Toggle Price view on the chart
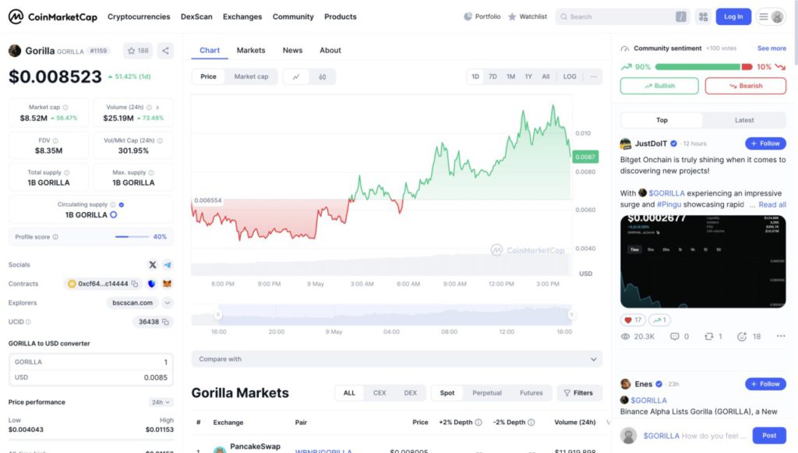 point(208,76)
